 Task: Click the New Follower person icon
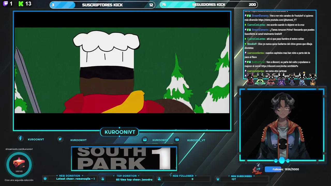click(159, 179)
